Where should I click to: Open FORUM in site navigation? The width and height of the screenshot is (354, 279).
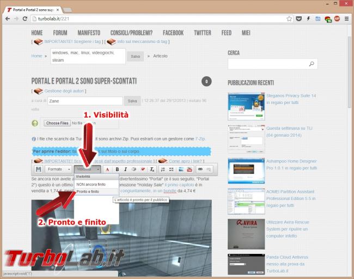click(60, 33)
